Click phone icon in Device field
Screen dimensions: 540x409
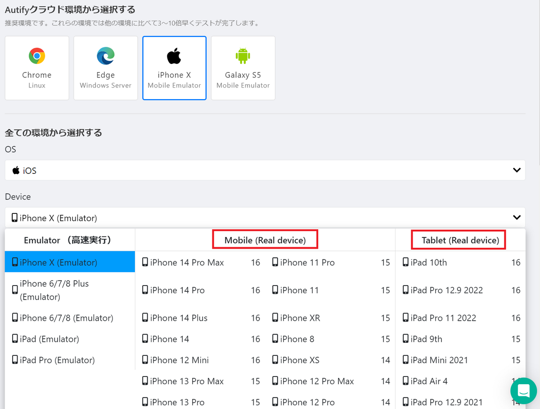coord(15,218)
